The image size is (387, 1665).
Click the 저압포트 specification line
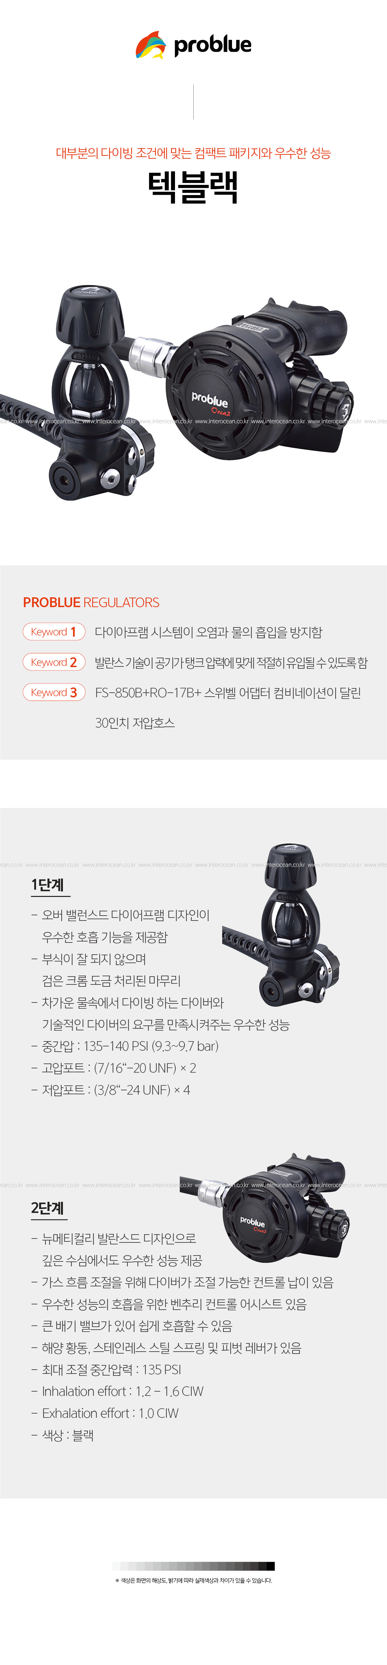pyautogui.click(x=110, y=1090)
